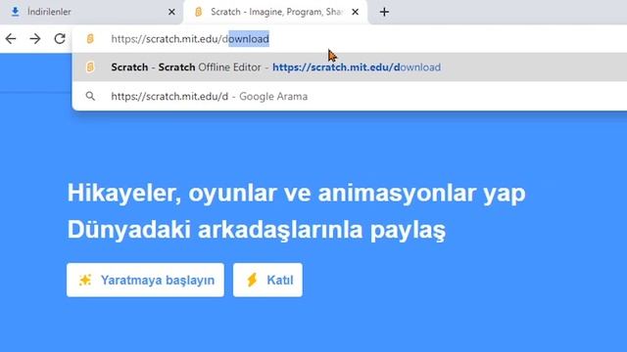Click the heading Hikayeler, oyunlar ve animasyonlar yap

click(296, 194)
